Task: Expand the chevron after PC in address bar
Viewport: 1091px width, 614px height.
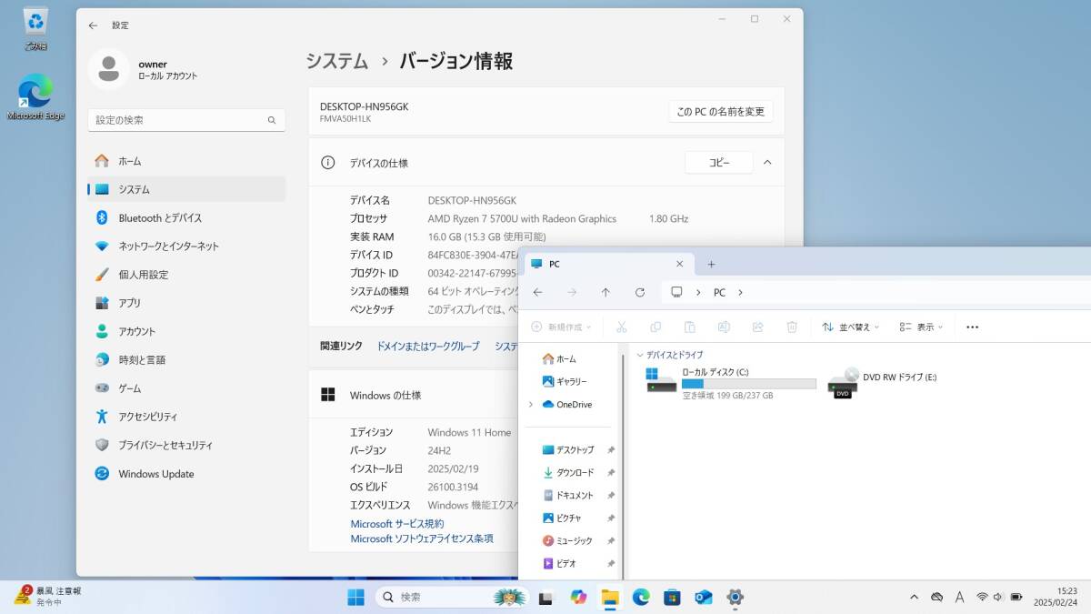Action: 740,293
